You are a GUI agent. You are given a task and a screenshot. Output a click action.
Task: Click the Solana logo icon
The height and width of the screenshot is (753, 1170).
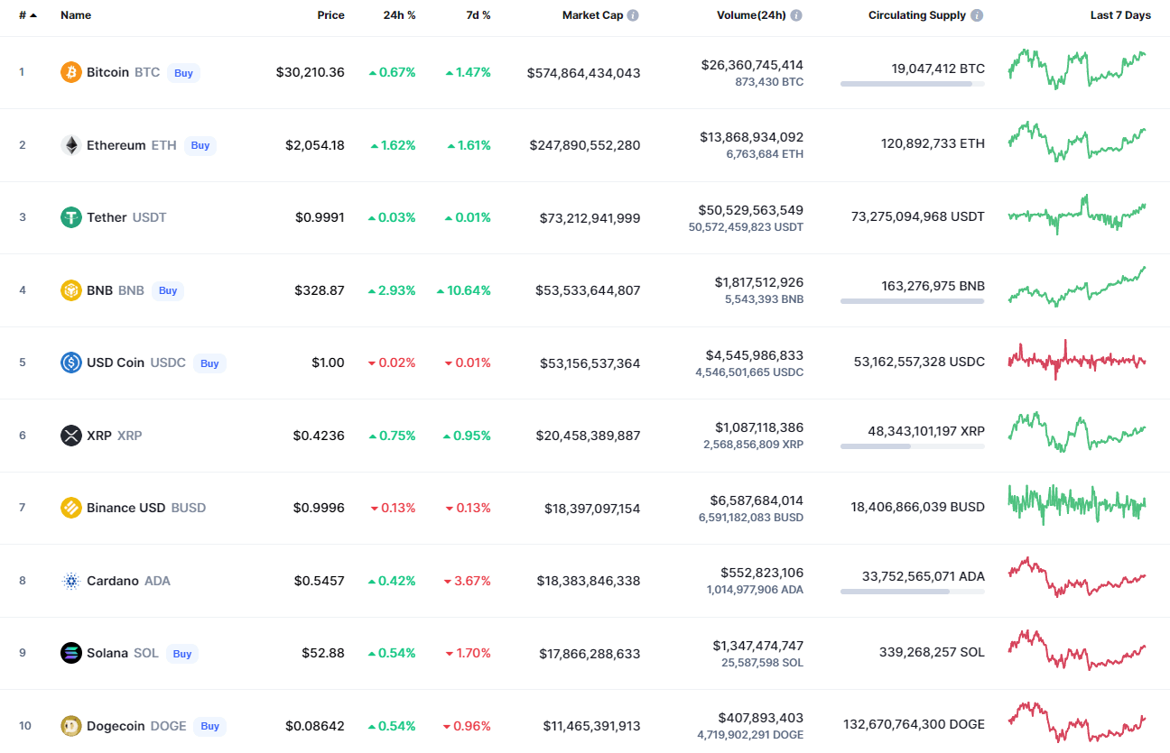(x=70, y=653)
